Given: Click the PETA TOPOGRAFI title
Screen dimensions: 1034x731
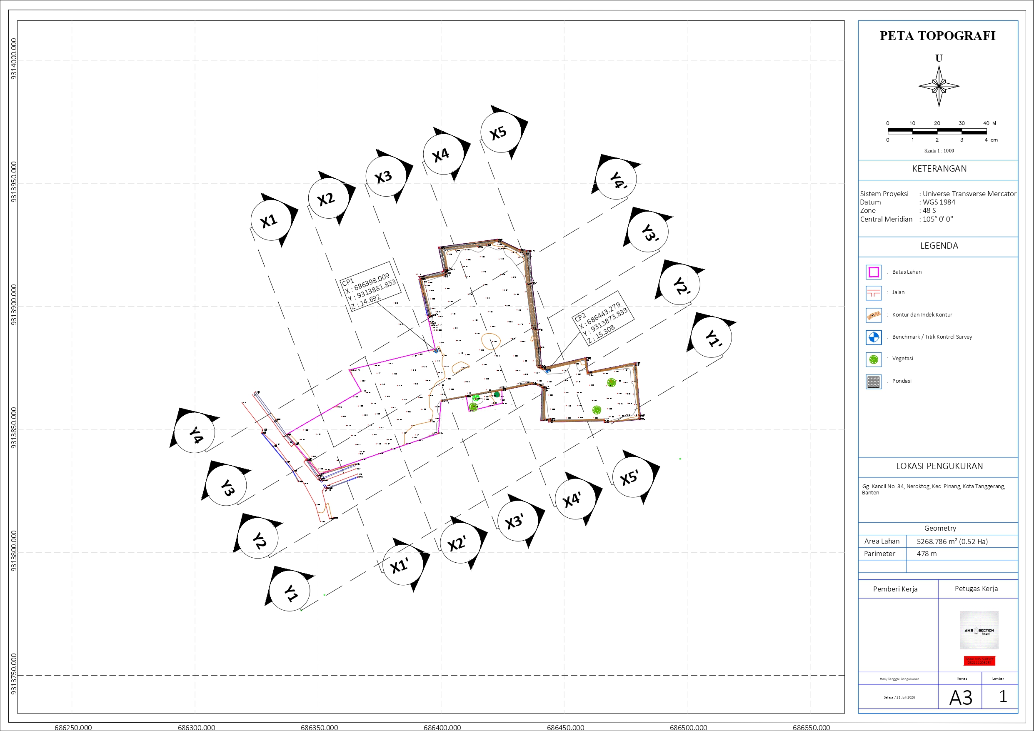Looking at the screenshot, I should 938,35.
